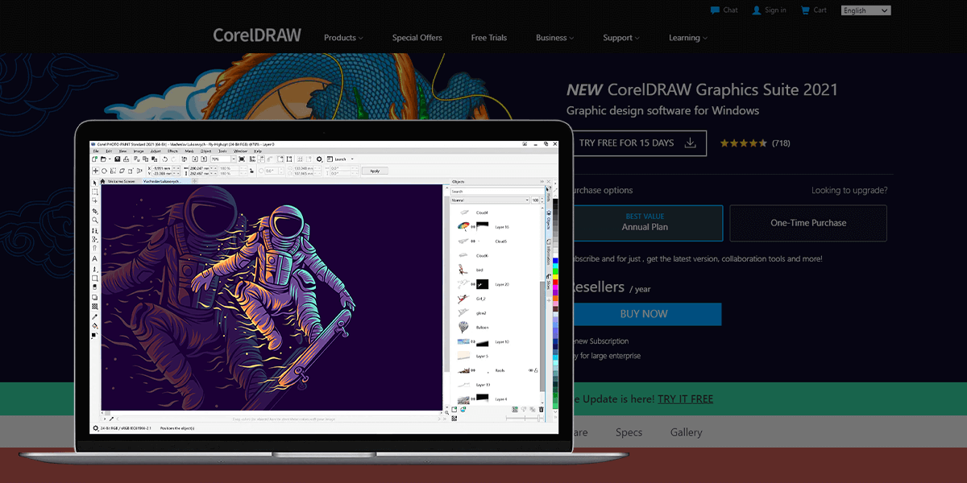The width and height of the screenshot is (967, 483).
Task: Save the document via the Save icon
Action: pyautogui.click(x=117, y=159)
